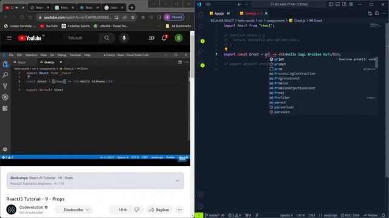Switch to the App.js editor tab

tap(220, 13)
